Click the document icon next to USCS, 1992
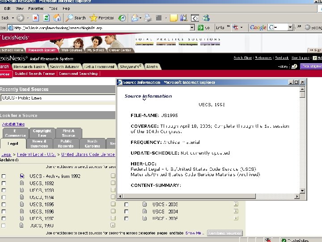This screenshot has height=242, width=322. point(22,183)
